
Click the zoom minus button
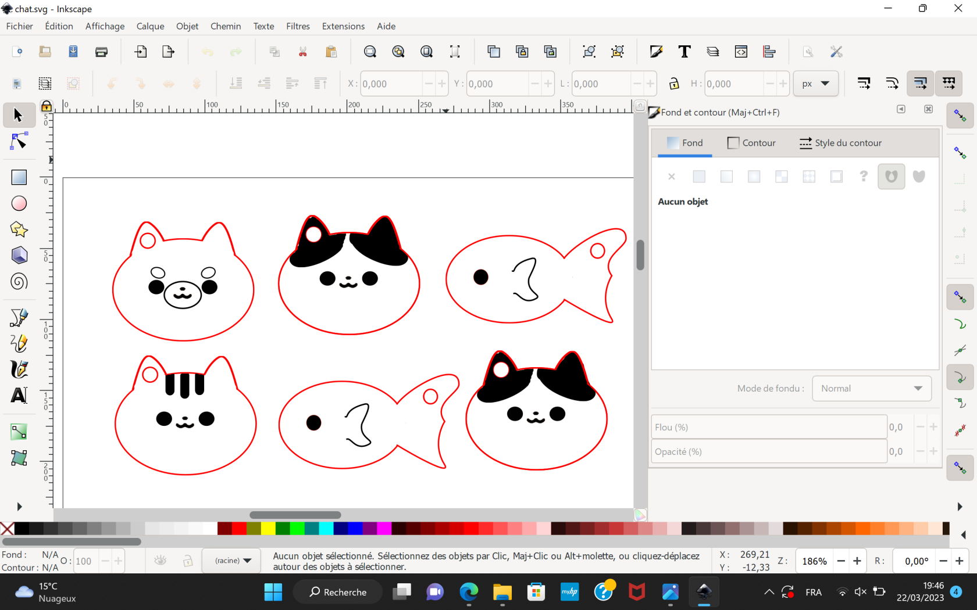point(841,561)
